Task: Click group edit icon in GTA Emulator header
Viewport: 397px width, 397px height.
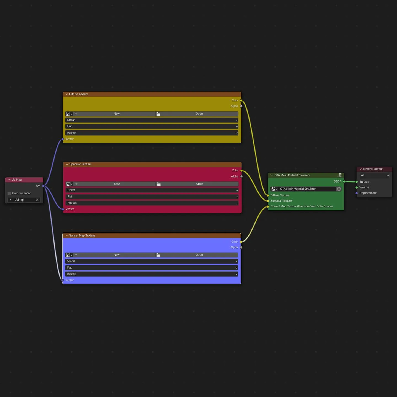Action: (x=340, y=175)
